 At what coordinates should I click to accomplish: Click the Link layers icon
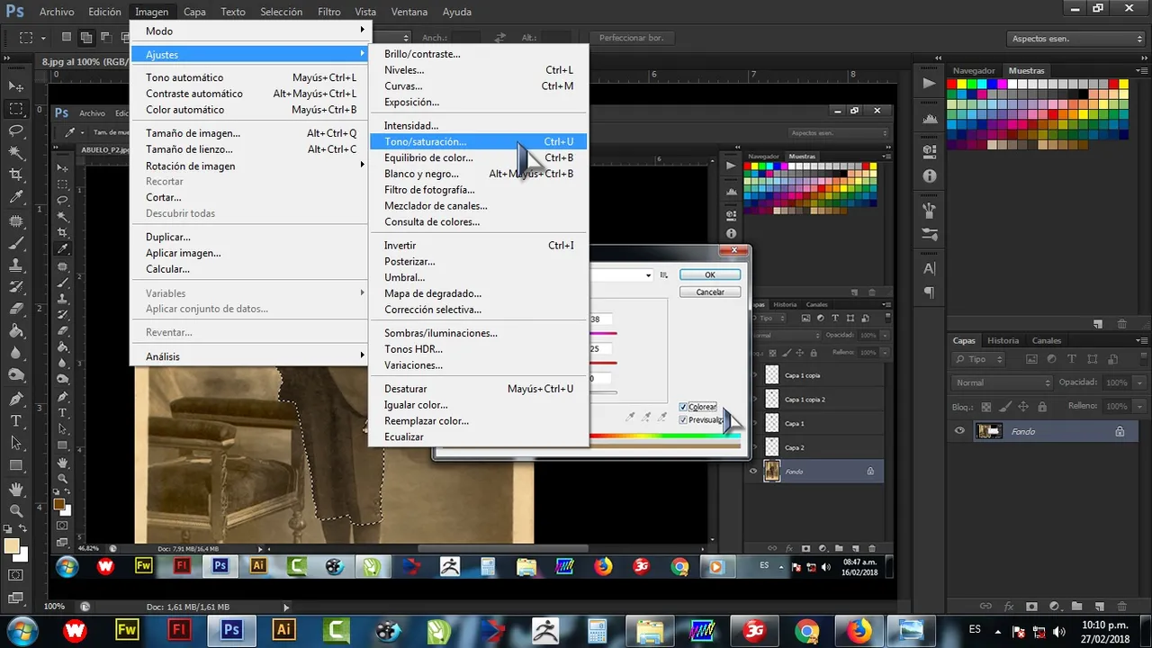pyautogui.click(x=985, y=607)
